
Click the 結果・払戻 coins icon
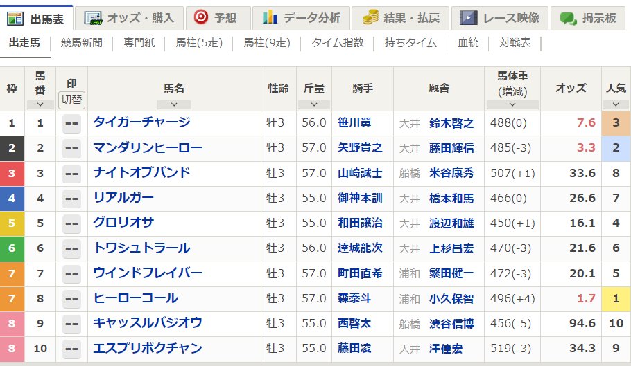point(370,18)
